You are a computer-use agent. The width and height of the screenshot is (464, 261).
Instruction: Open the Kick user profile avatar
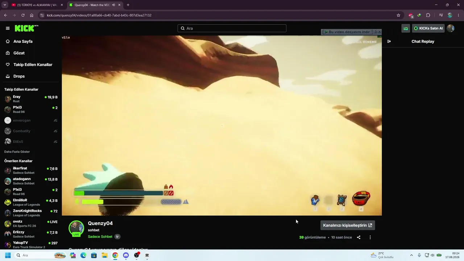pos(451,28)
